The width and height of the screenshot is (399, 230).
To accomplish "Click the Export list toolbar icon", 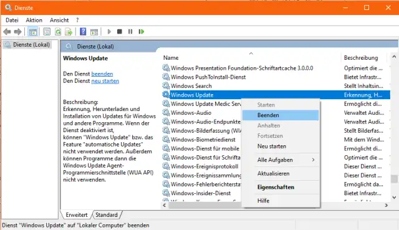I will click(69, 32).
